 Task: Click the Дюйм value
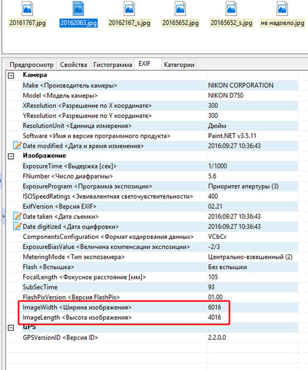point(217,126)
